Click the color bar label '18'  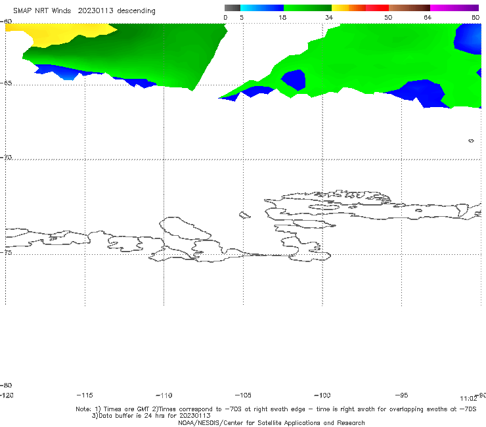coord(282,17)
